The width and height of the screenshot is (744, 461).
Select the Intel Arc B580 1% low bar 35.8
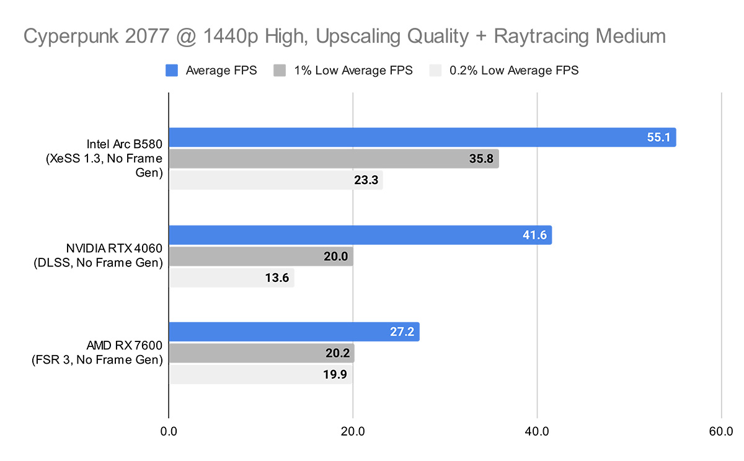[x=334, y=159]
